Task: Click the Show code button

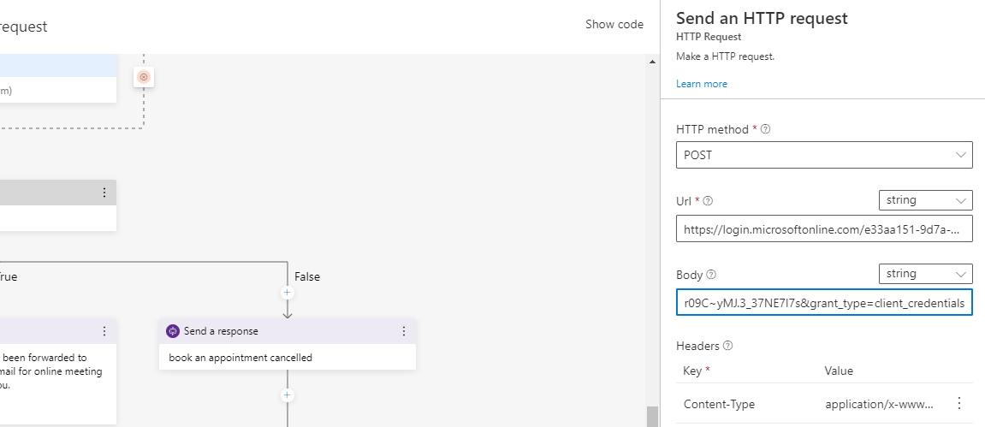Action: (x=614, y=25)
